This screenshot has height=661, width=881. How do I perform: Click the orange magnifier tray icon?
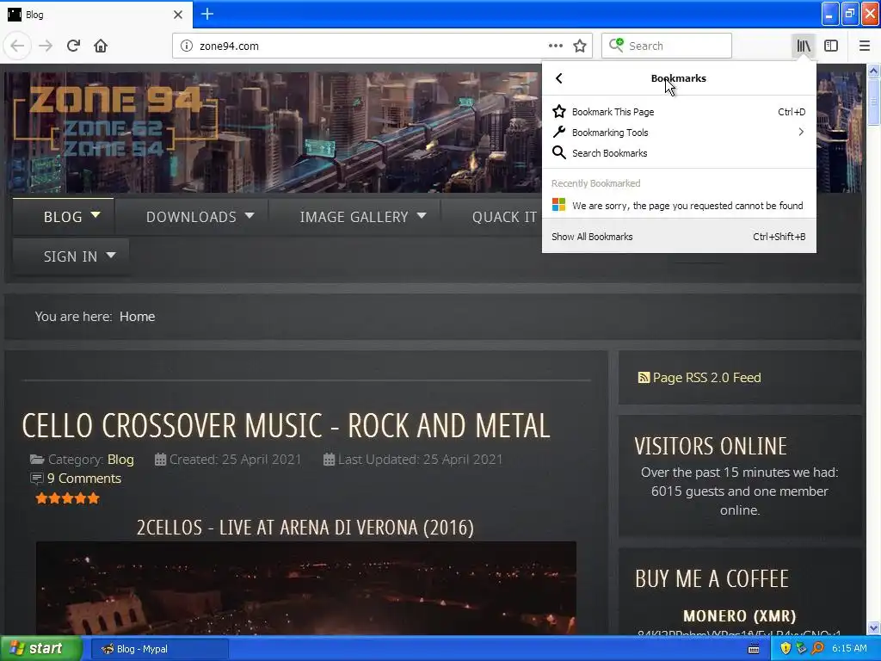pyautogui.click(x=817, y=649)
